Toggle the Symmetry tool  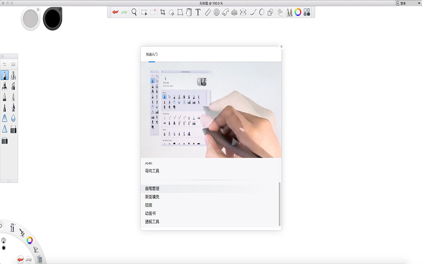coord(243,12)
